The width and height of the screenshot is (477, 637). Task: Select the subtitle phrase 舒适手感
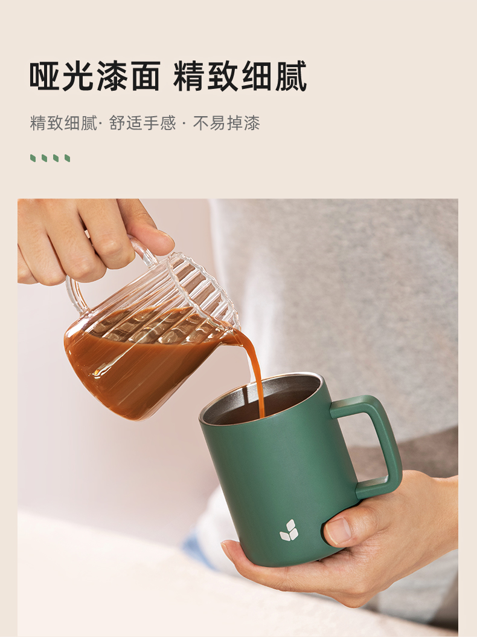pyautogui.click(x=142, y=123)
